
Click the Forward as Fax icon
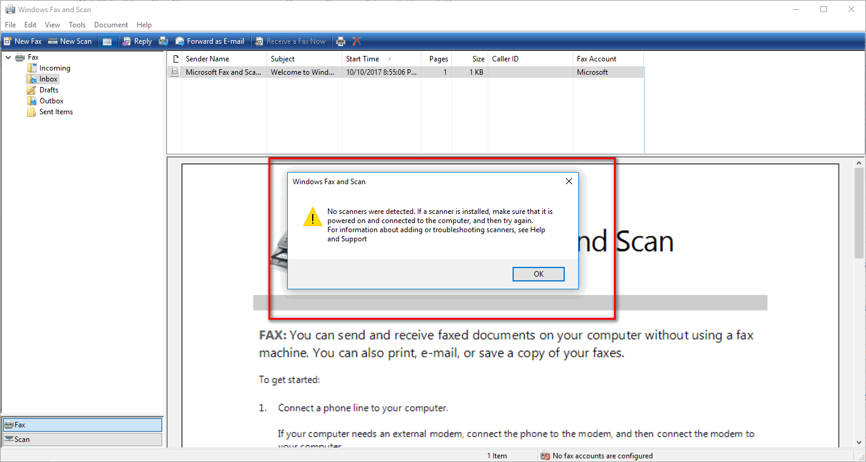point(163,41)
